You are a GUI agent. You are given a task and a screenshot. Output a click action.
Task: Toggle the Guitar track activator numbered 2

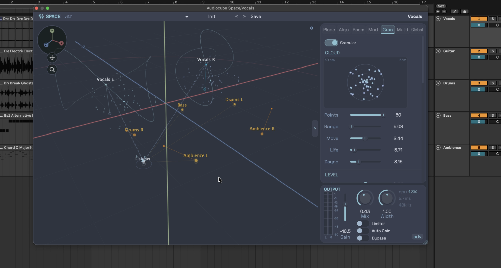(479, 51)
